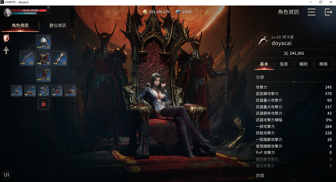The height and width of the screenshot is (182, 336).
Task: Click the 防禦 section header
Action: tap(260, 176)
